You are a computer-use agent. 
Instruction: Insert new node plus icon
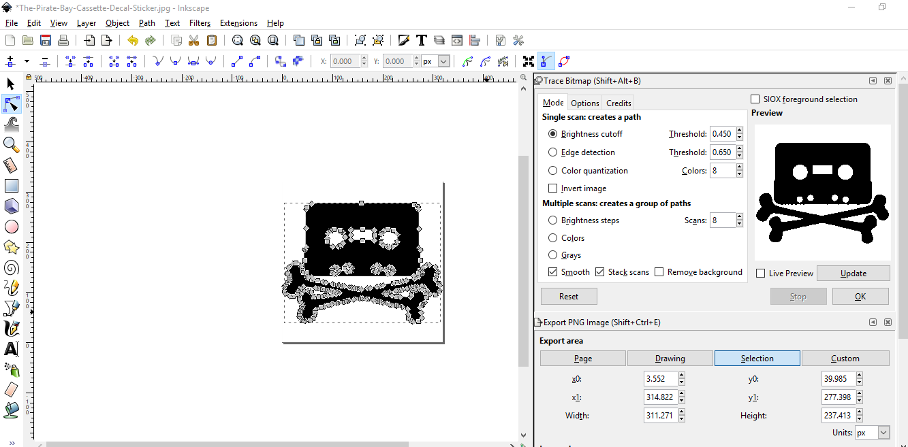pos(10,61)
